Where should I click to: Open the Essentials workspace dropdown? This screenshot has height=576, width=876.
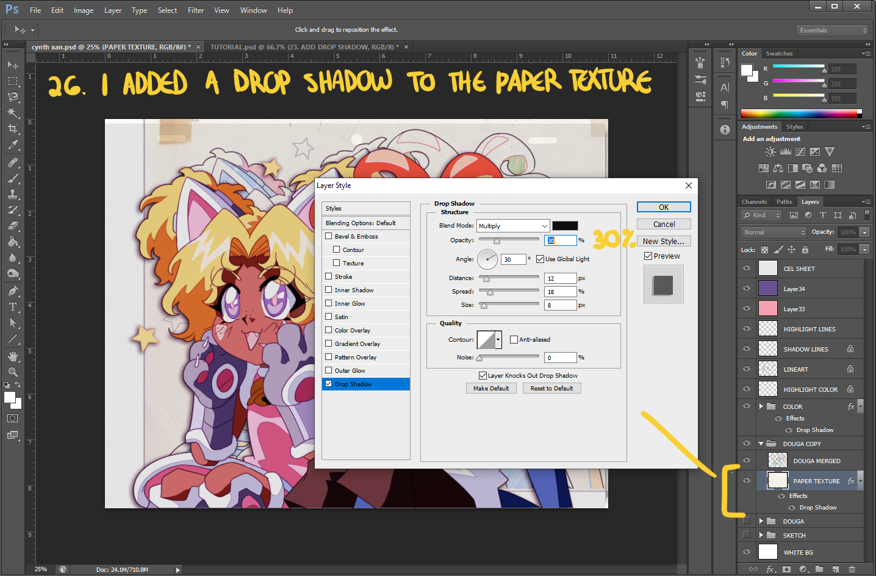832,31
